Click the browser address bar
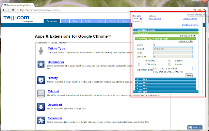The image size is (209, 131). [x=104, y=10]
